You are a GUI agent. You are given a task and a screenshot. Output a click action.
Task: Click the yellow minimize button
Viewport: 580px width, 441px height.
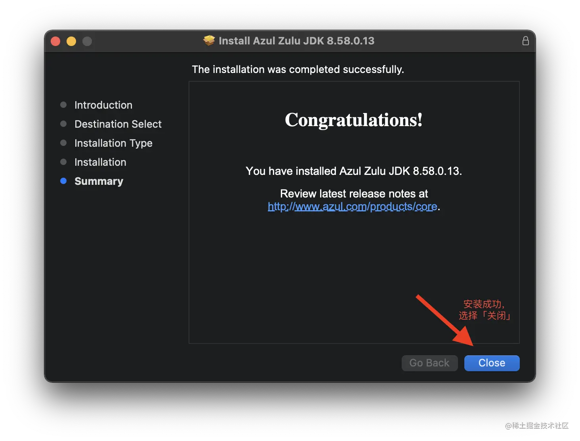[x=71, y=41]
